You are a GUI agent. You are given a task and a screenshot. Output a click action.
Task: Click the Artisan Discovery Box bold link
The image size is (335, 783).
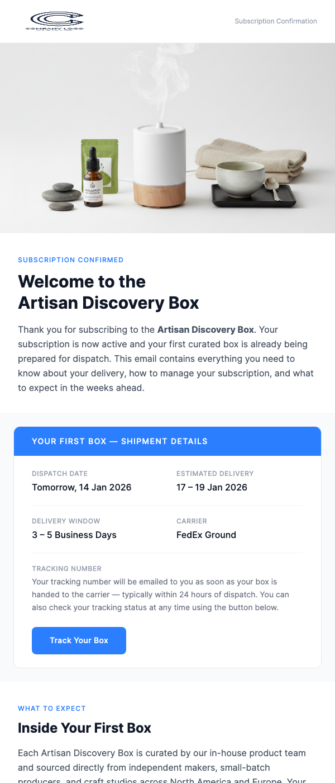click(x=205, y=329)
